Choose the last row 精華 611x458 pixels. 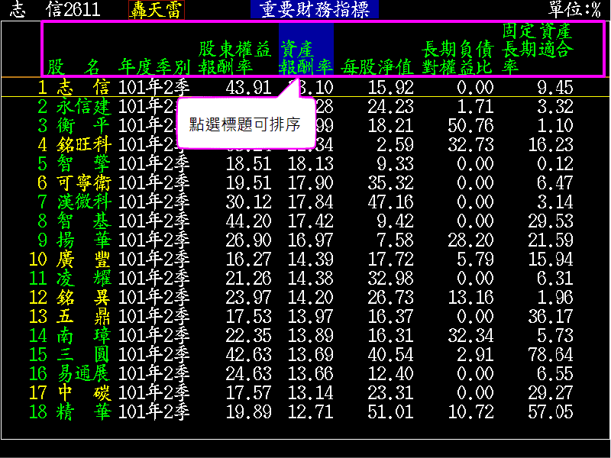click(x=83, y=411)
